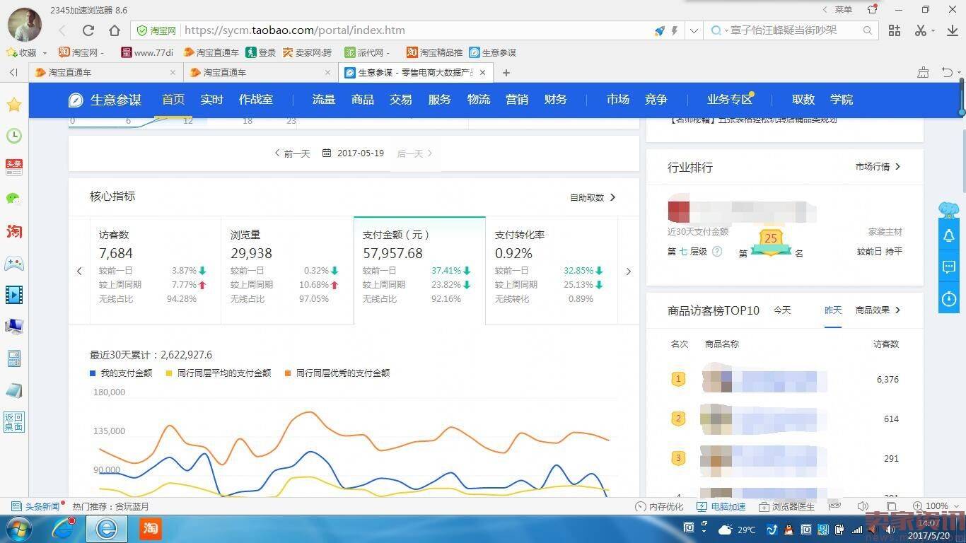The image size is (966, 543).
Task: Open the calendar icon beside 2017-05-19
Action: click(327, 153)
